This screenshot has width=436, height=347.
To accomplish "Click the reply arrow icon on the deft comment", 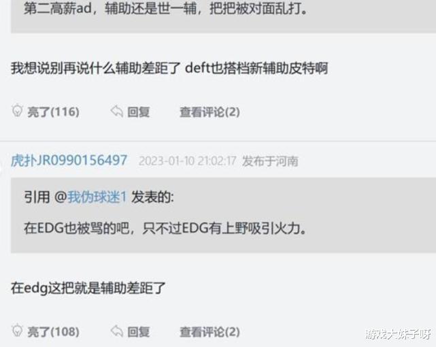I will (x=117, y=112).
